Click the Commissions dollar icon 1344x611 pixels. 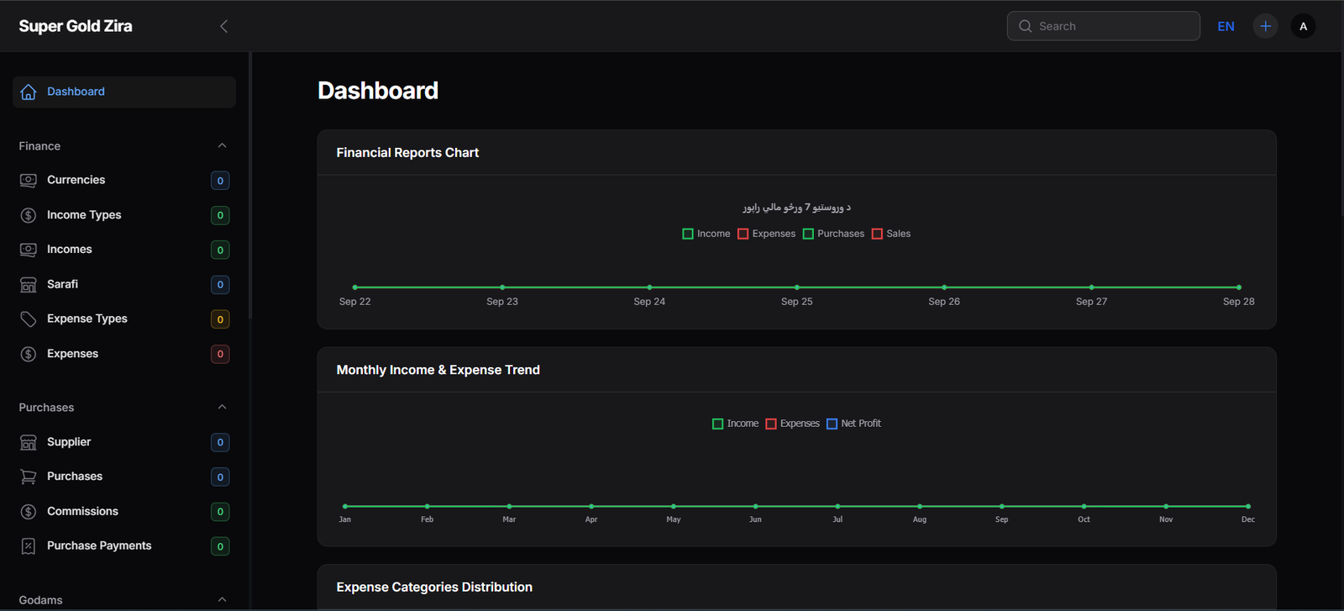[x=29, y=512]
